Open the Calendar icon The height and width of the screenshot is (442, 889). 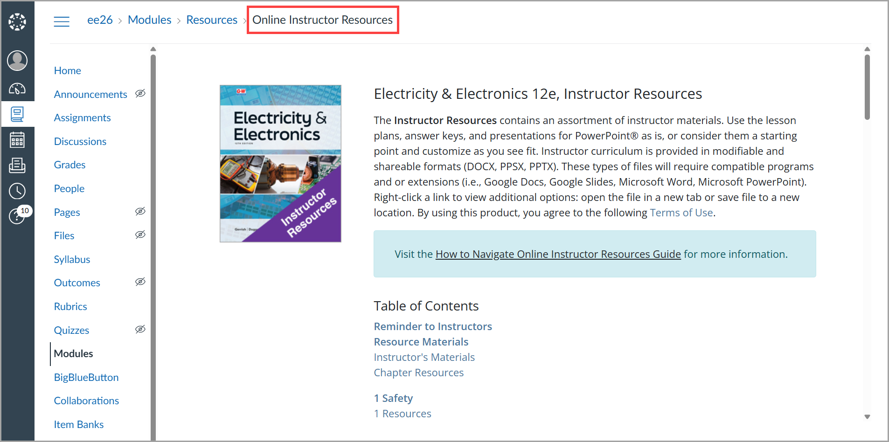tap(17, 139)
